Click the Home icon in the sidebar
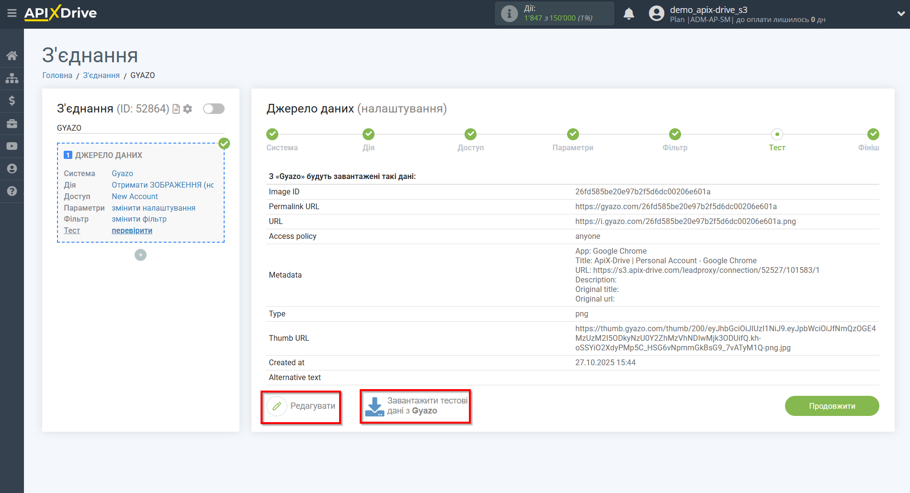The image size is (910, 493). point(12,56)
